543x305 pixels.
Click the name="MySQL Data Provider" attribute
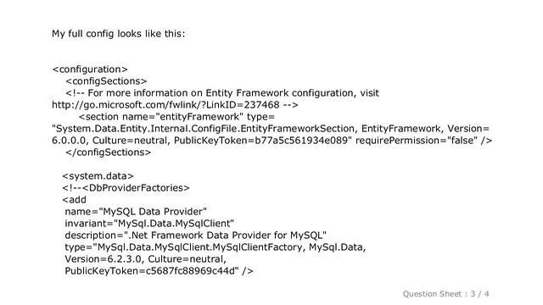point(136,212)
